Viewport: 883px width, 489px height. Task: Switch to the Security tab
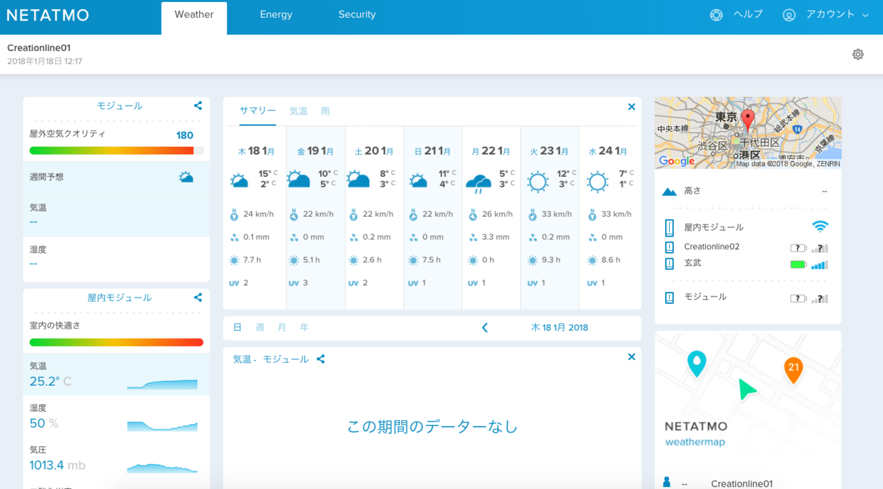357,14
